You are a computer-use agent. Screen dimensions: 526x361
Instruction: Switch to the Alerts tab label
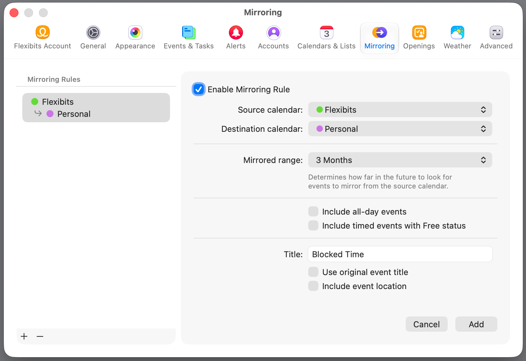click(x=236, y=46)
